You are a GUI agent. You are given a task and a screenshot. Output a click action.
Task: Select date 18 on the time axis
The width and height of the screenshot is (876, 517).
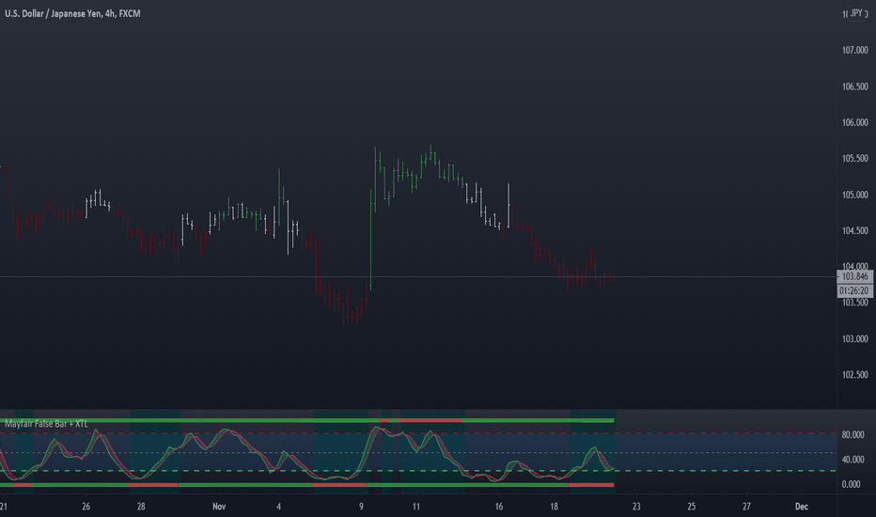554,507
